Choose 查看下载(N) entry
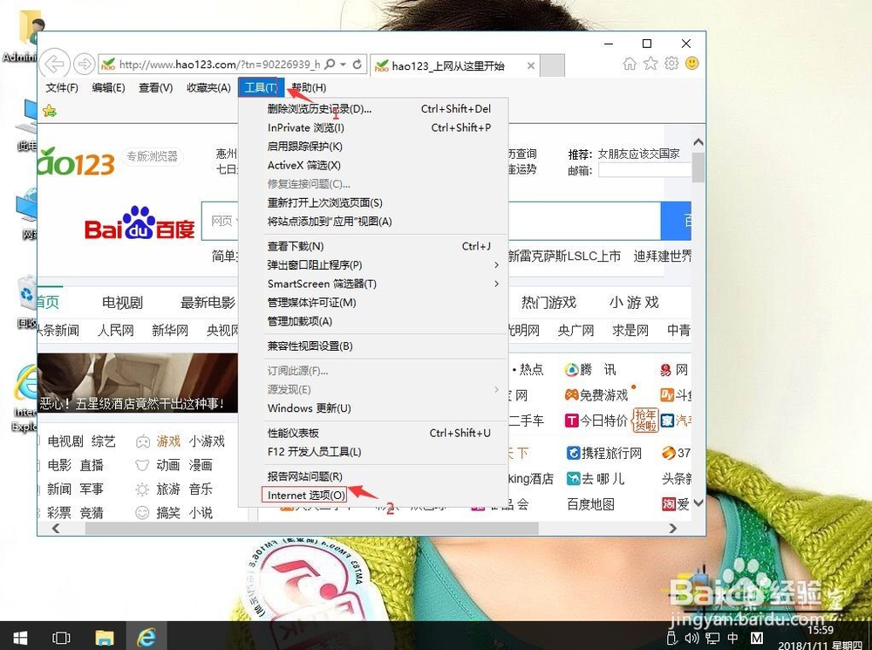Screen dimensions: 872x650 [373, 246]
